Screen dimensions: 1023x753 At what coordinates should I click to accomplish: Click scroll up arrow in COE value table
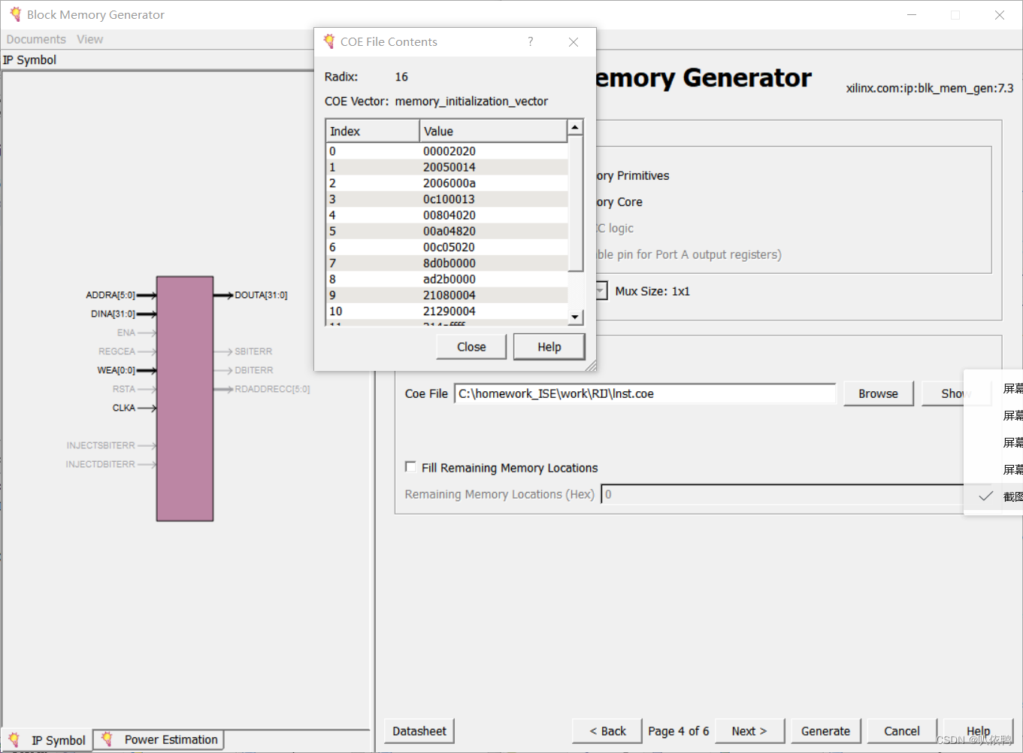[x=575, y=126]
